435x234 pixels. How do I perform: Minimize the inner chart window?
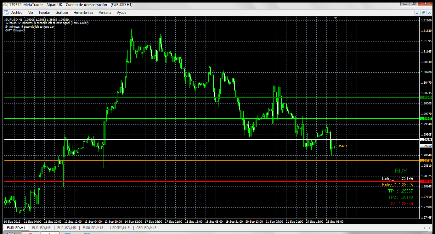tap(417, 13)
